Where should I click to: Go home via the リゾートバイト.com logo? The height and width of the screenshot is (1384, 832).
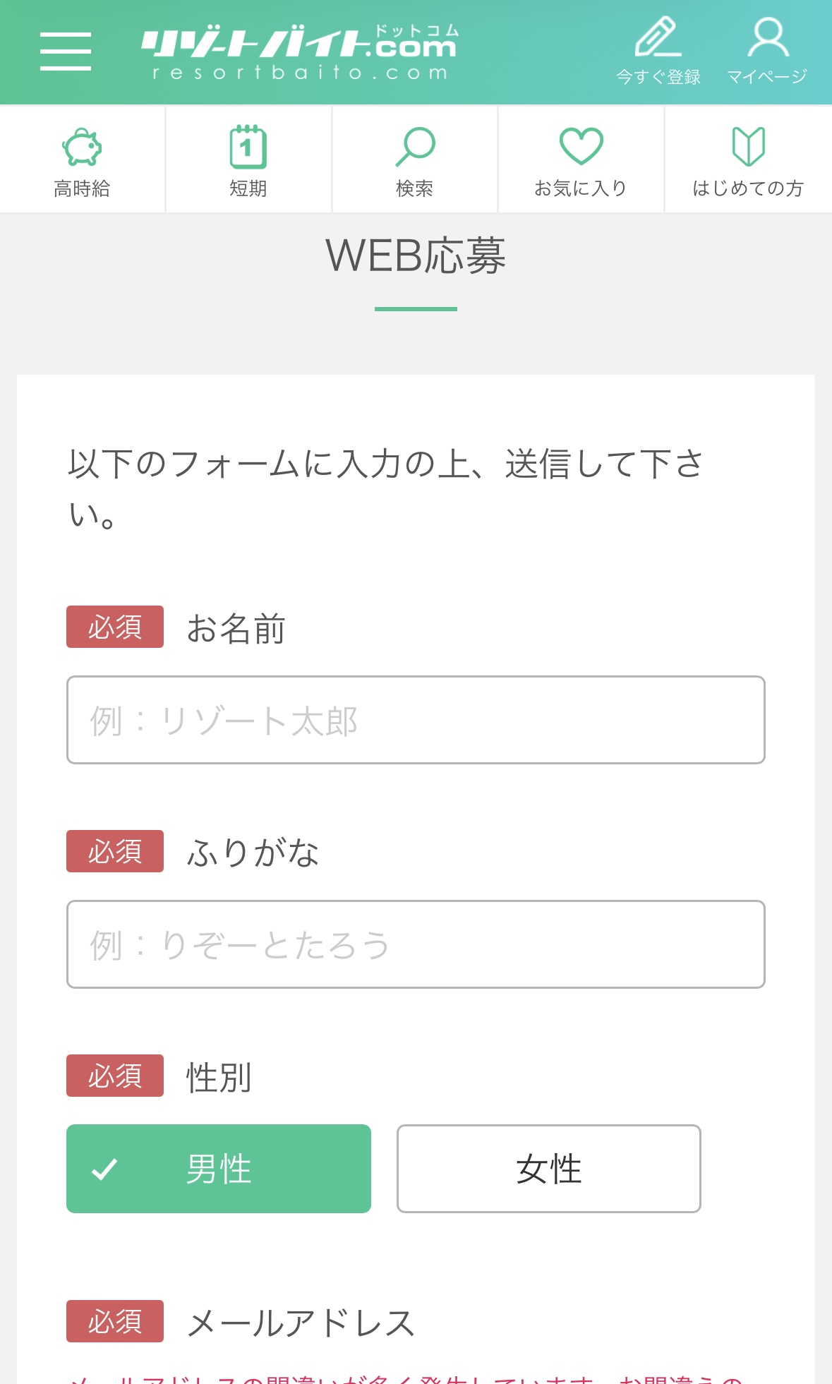300,52
